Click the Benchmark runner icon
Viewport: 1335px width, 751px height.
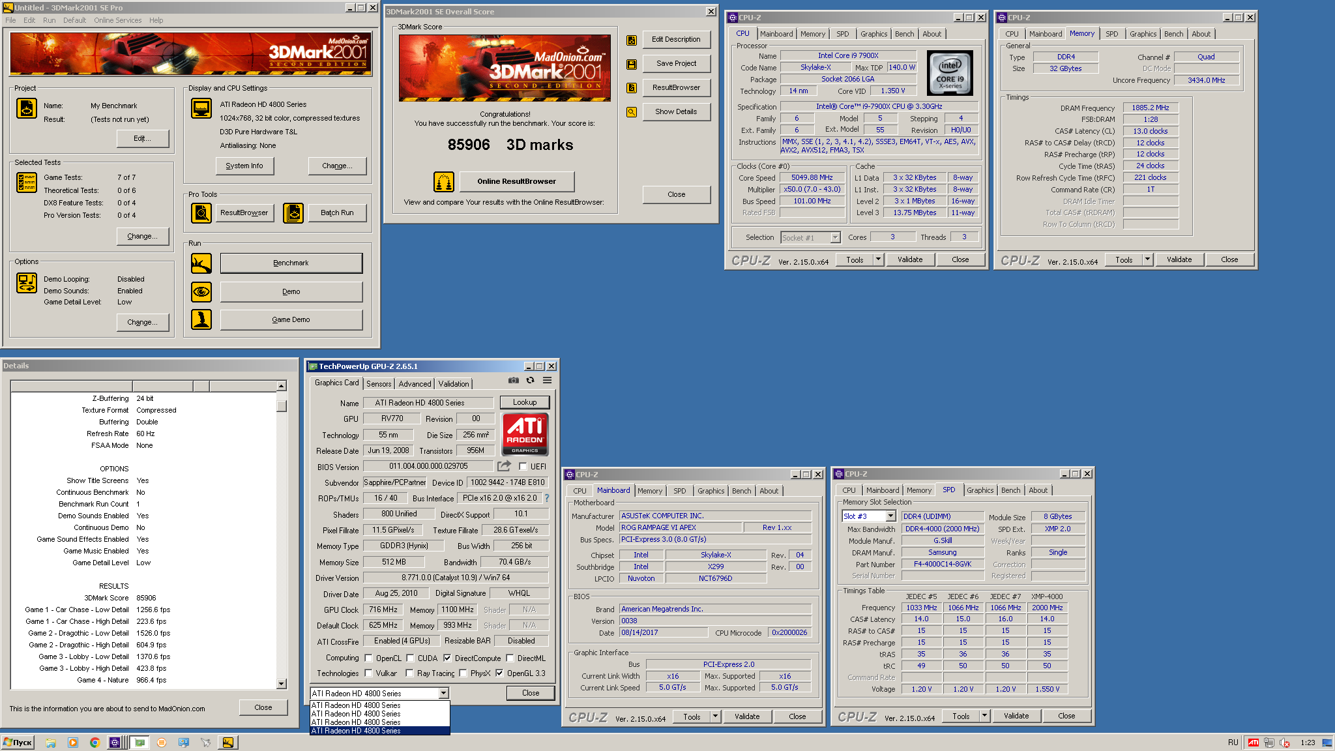(201, 263)
